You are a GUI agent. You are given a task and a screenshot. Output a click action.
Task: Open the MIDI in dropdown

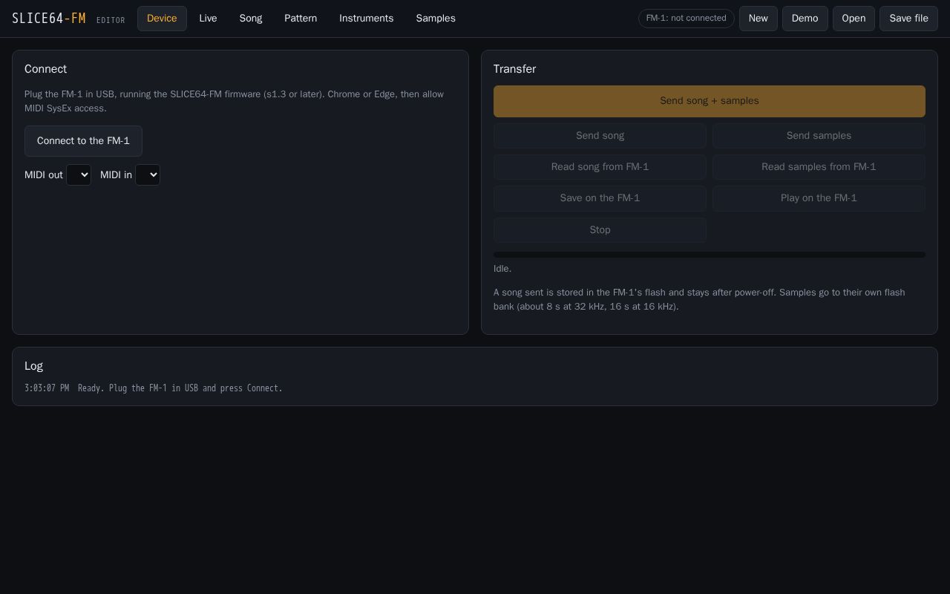148,175
